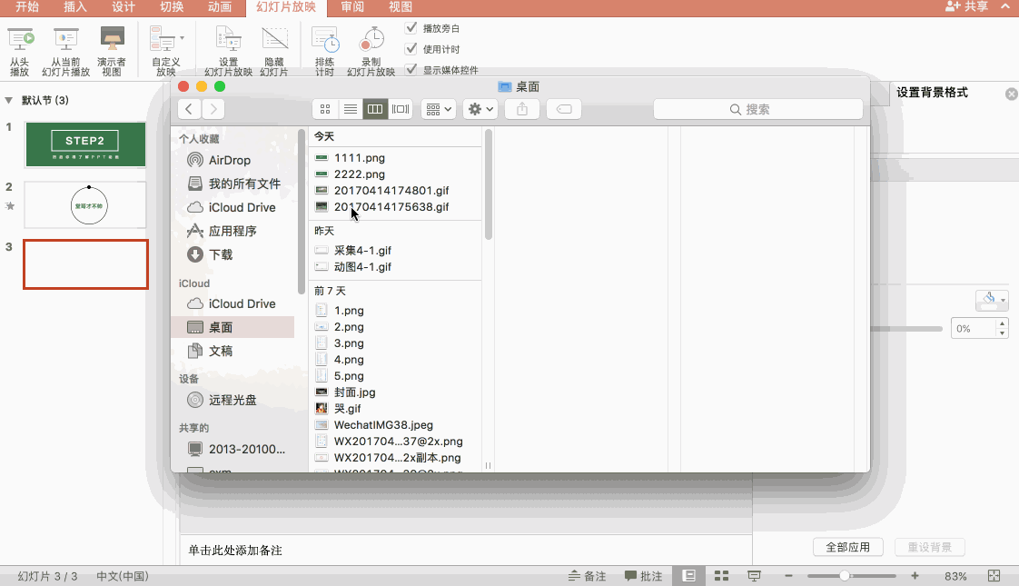This screenshot has height=586, width=1019.
Task: Toggle Use Timings checkbox
Action: coord(411,49)
